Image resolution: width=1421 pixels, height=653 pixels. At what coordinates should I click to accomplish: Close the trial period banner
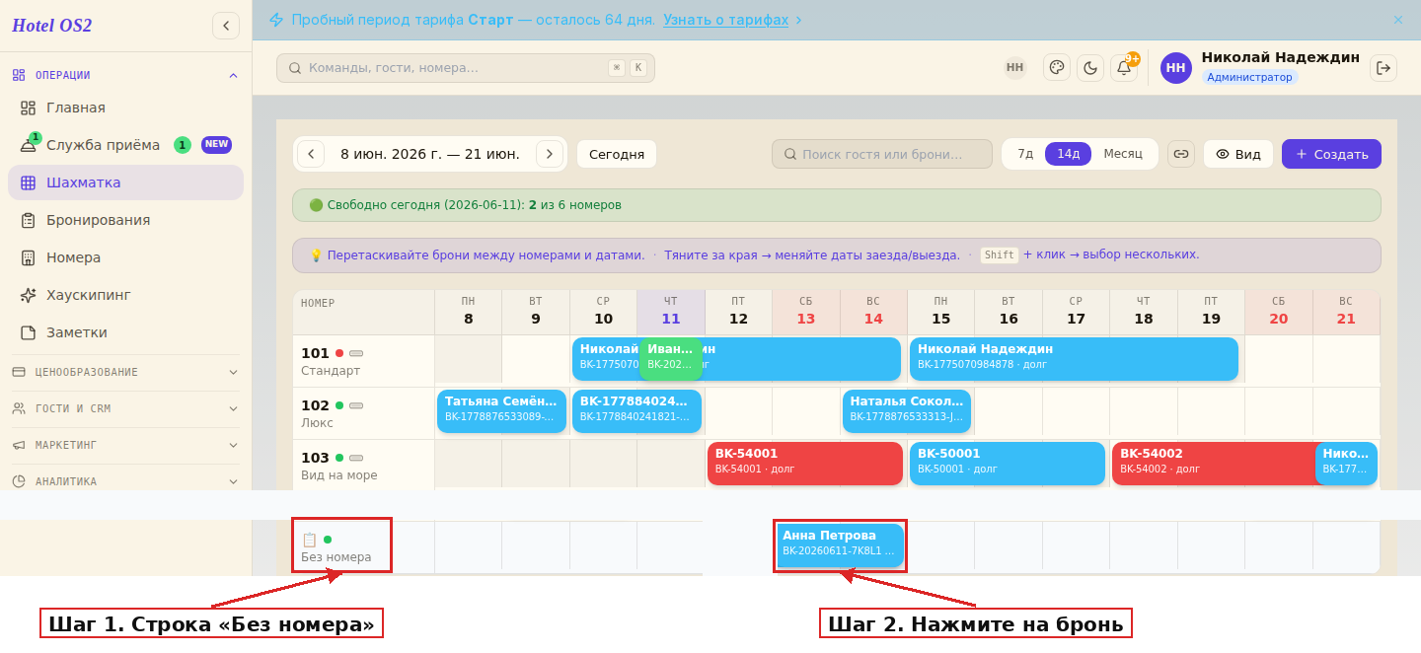(x=1397, y=20)
